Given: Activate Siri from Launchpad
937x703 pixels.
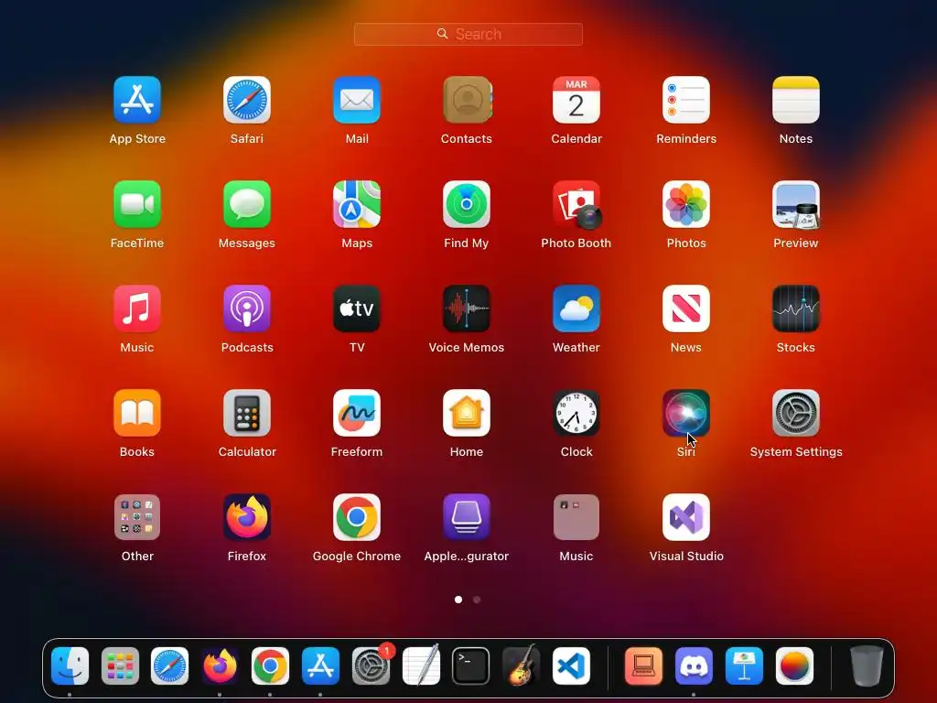Looking at the screenshot, I should [x=686, y=413].
